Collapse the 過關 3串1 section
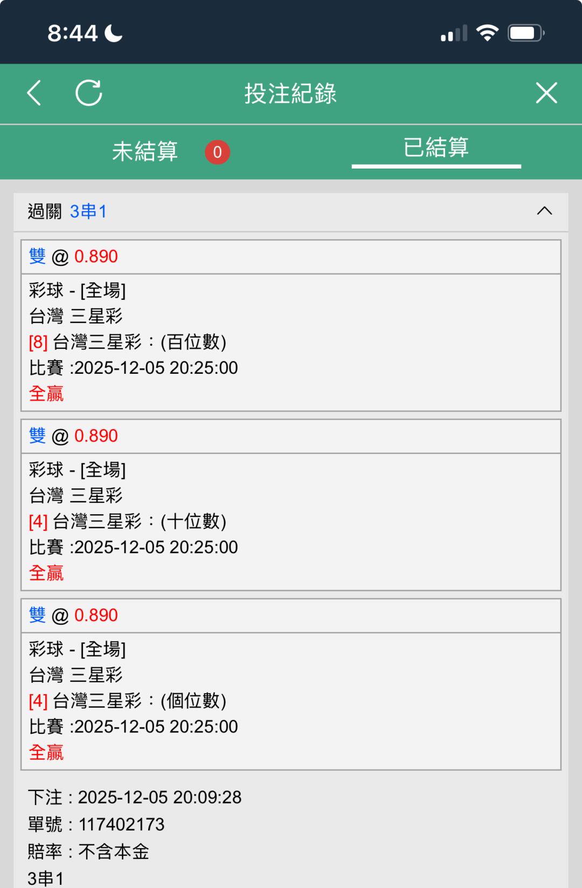This screenshot has height=888, width=582. point(544,211)
